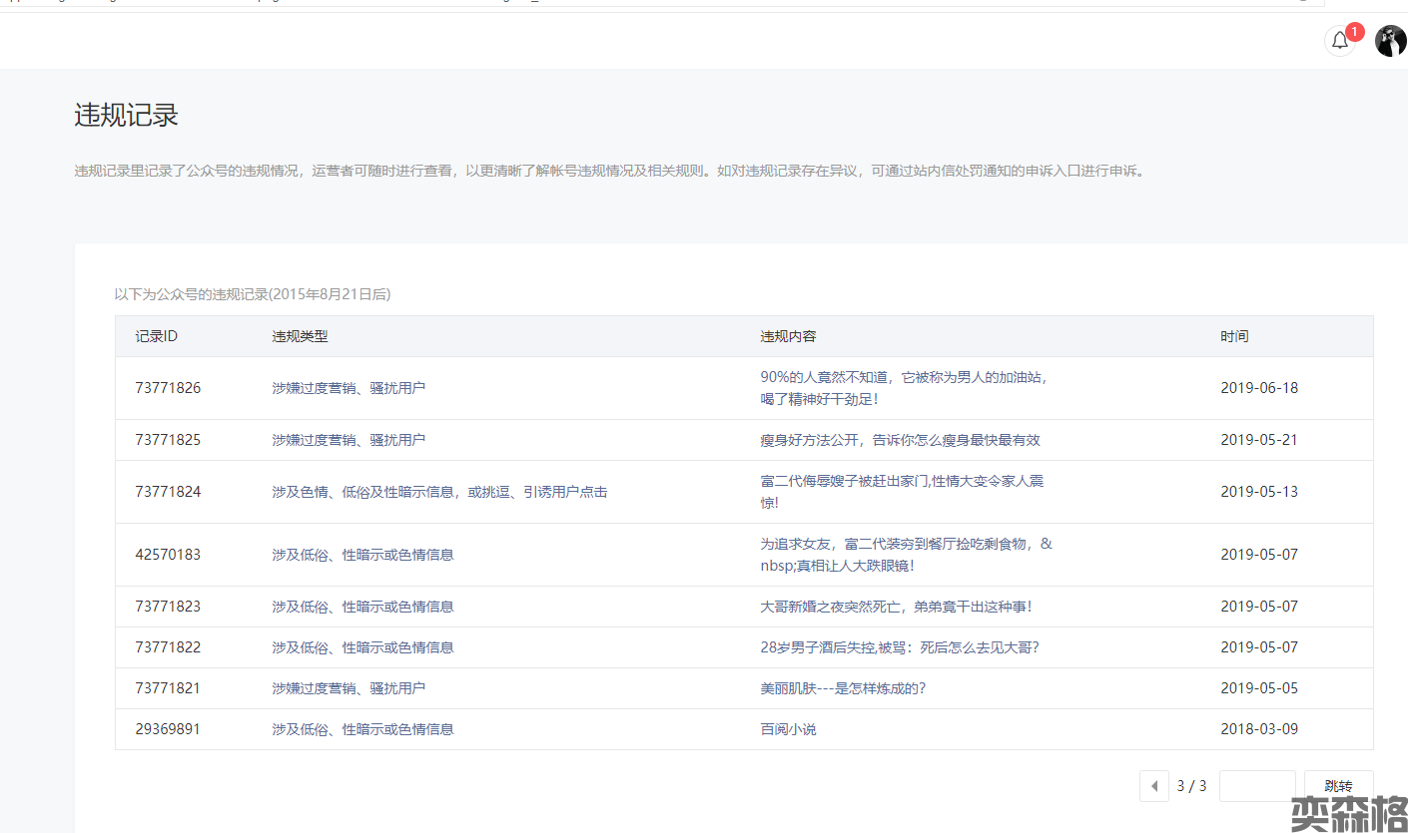
Task: Select record ID 29369891
Action: coord(168,729)
